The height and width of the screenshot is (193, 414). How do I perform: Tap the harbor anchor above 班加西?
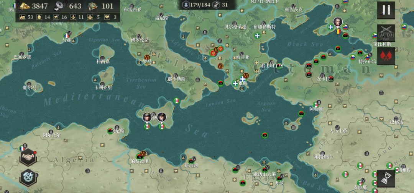pyautogui.click(x=183, y=158)
